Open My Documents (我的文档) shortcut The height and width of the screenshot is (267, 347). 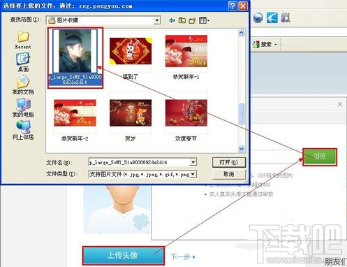pyautogui.click(x=23, y=85)
